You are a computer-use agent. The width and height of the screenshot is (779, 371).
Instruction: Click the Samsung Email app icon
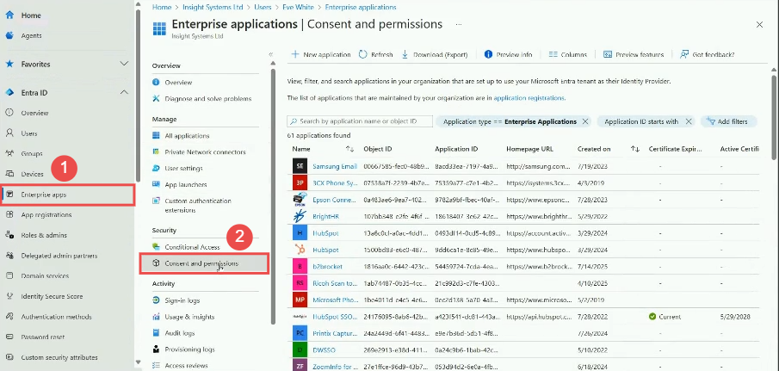coord(300,165)
